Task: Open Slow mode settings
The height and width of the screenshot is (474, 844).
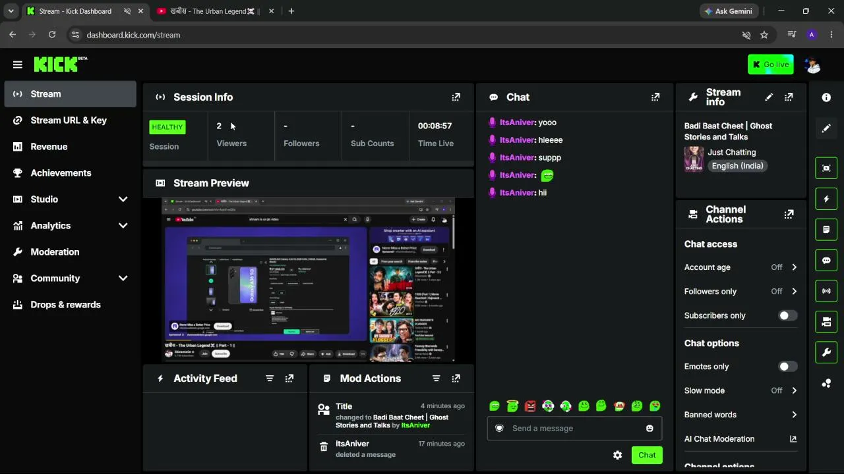Action: [740, 391]
